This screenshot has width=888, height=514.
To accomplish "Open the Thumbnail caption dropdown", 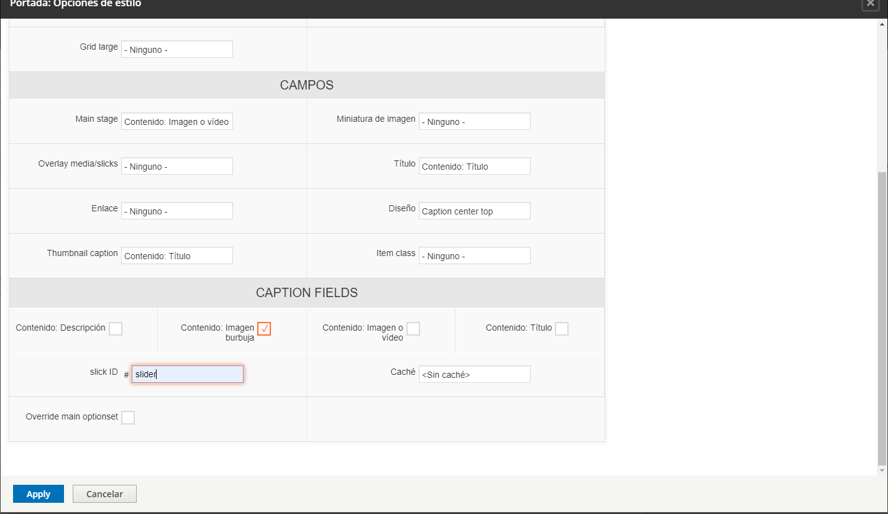I will (x=176, y=255).
